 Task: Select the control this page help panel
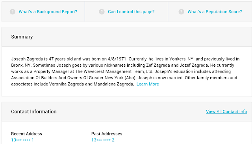tap(126, 12)
